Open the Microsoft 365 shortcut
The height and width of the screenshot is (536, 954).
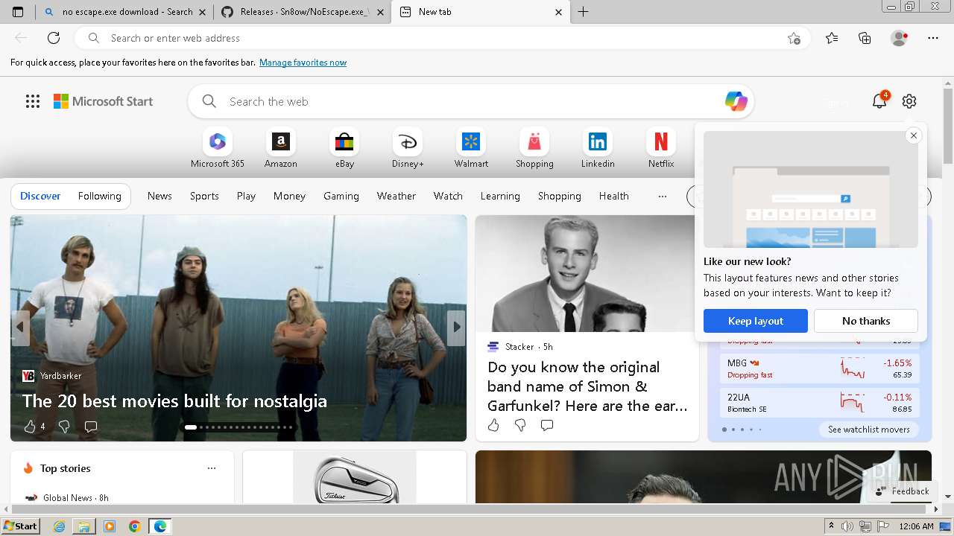click(x=218, y=147)
